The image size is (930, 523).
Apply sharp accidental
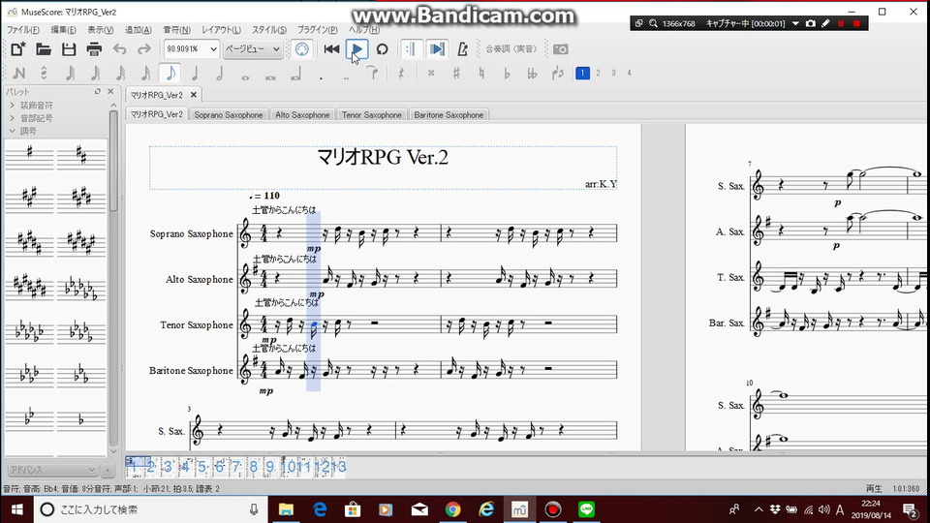456,74
